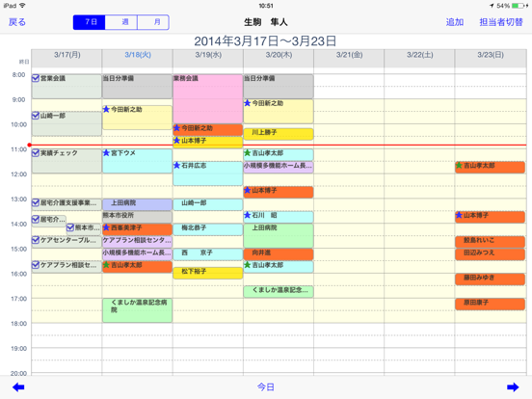Viewport: 532px width, 399px height.
Task: Open 梅北恭子 appointment on 3/19
Action: pos(207,229)
